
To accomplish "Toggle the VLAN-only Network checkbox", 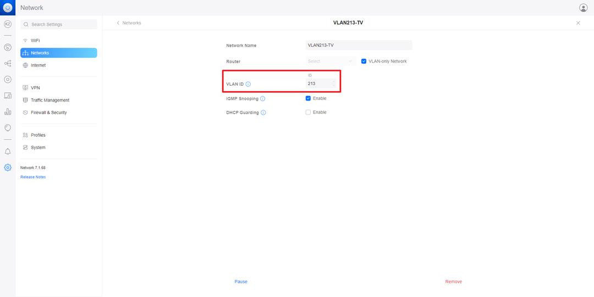I will click(364, 61).
